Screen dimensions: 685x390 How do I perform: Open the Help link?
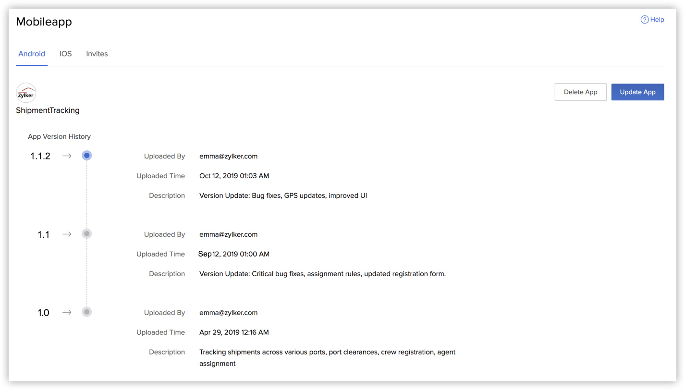(x=657, y=20)
